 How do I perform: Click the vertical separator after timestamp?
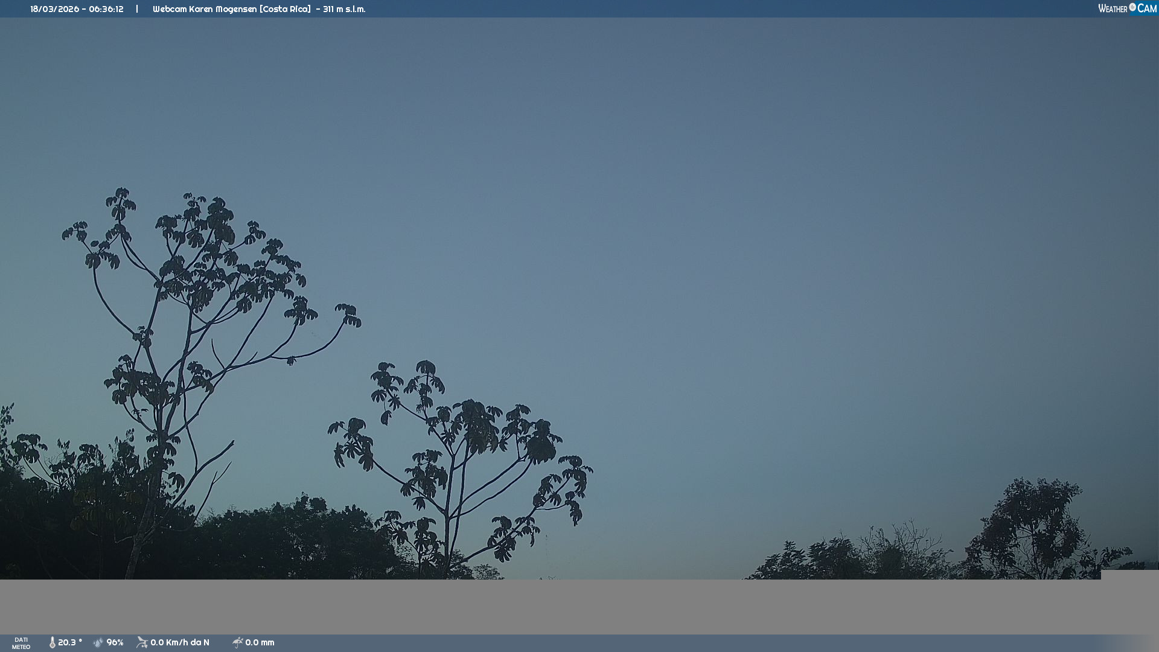click(137, 9)
